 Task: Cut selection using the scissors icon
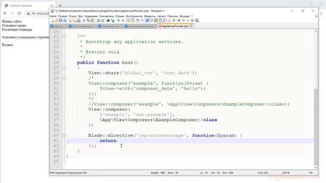pyautogui.click(x=84, y=20)
